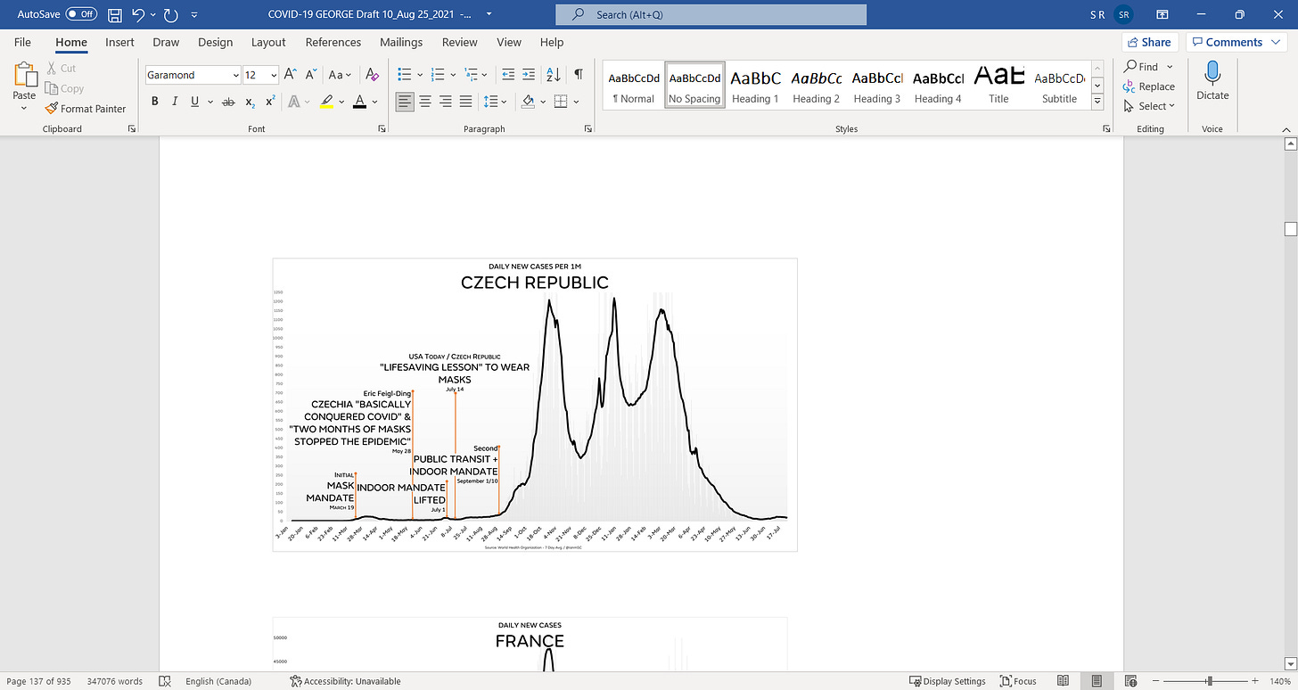Switch to the Insert tab
Screen dimensions: 1298x690
119,42
